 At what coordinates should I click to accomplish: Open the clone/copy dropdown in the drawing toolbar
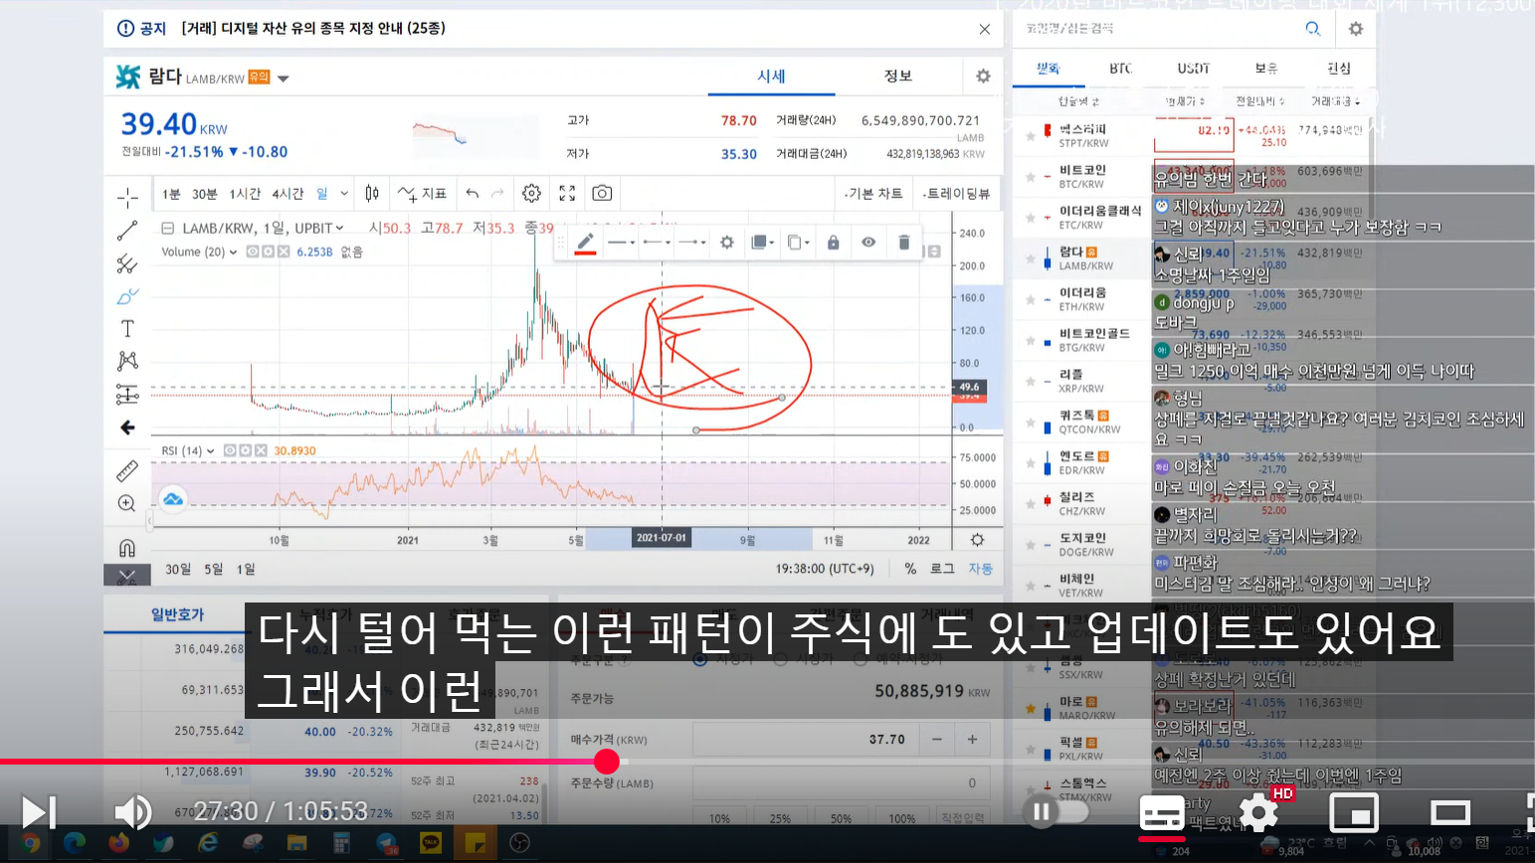798,242
